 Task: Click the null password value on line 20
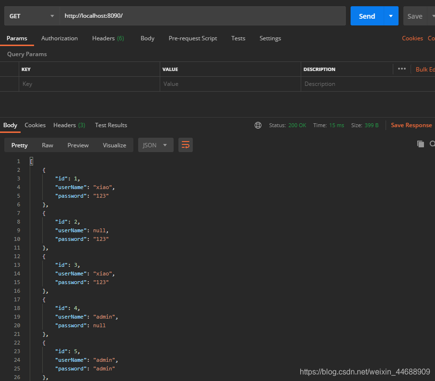[99, 325]
